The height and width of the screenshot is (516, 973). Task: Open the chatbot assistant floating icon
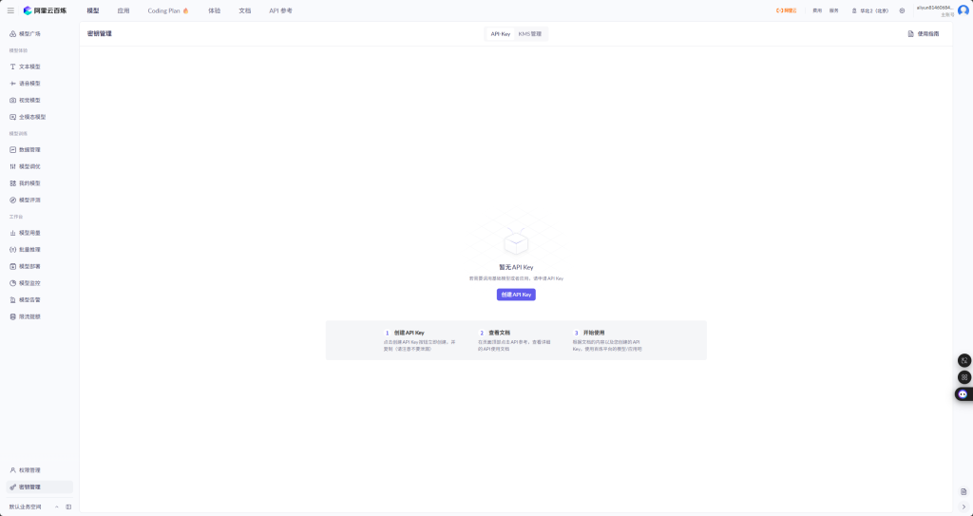(x=963, y=393)
